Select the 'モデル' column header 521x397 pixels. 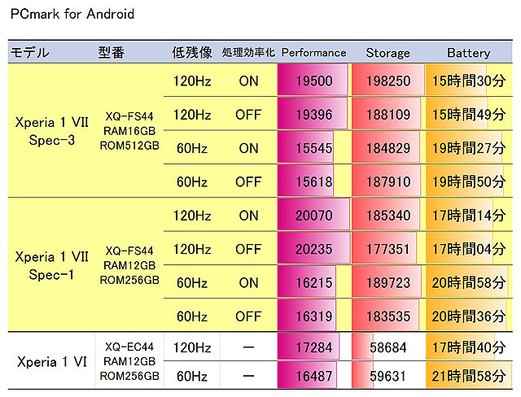[x=30, y=53]
